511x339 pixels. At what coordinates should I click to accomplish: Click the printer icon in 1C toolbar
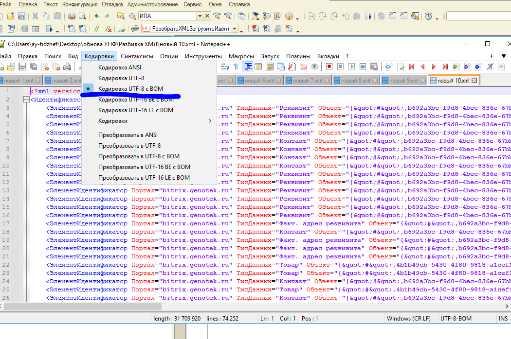pyautogui.click(x=72, y=16)
